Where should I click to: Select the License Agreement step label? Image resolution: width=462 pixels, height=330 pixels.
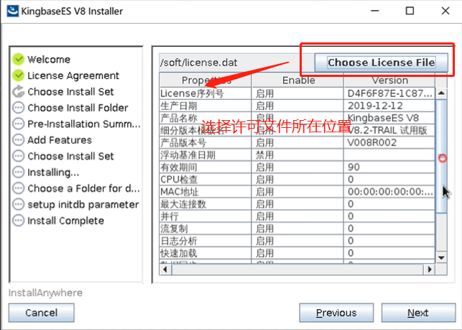(x=73, y=75)
